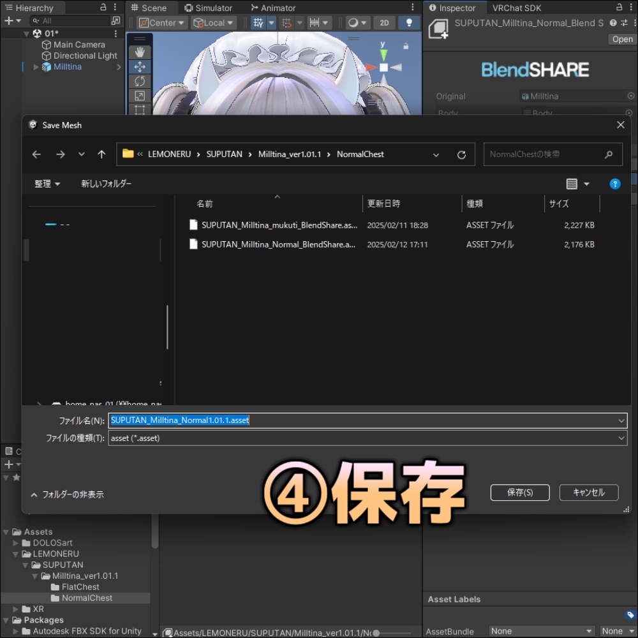This screenshot has height=638, width=638.
Task: Go back in Save Mesh dialog
Action: pos(36,154)
